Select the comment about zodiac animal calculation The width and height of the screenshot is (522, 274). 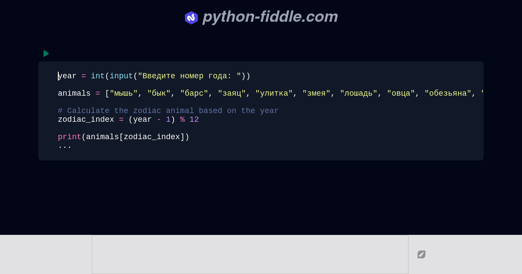168,111
